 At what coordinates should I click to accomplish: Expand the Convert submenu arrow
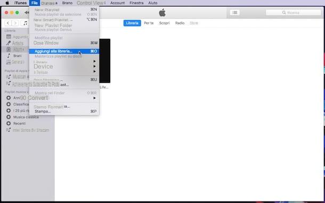pyautogui.click(x=94, y=98)
